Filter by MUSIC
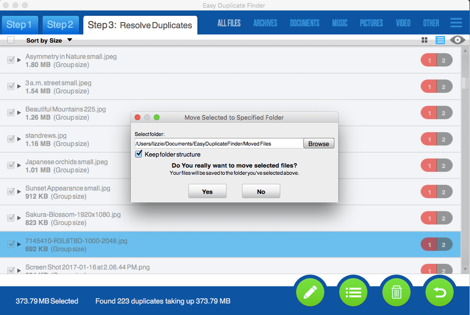 click(340, 23)
